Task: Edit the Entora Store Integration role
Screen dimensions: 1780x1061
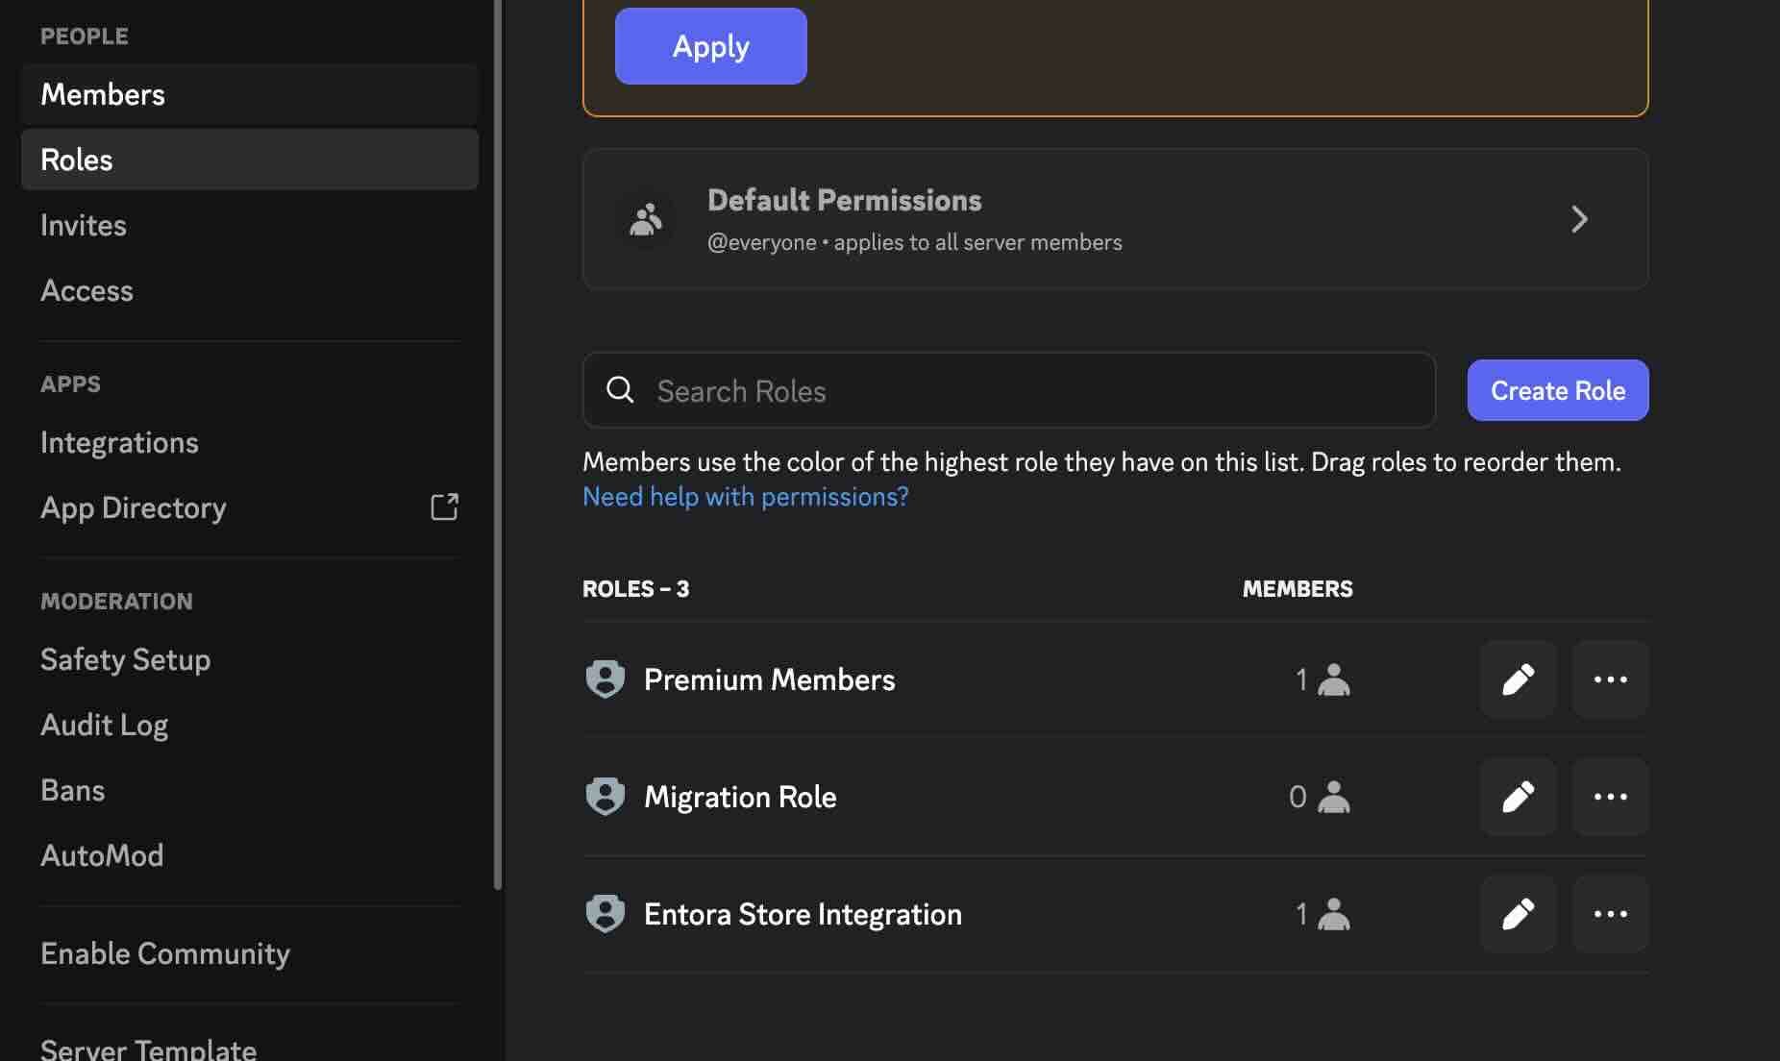Action: (x=1518, y=913)
